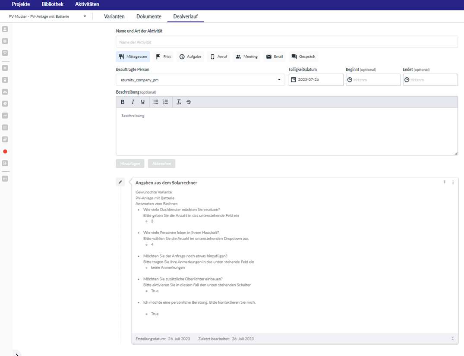The width and height of the screenshot is (464, 356).
Task: Open the Bibliothek menu
Action: (x=52, y=4)
